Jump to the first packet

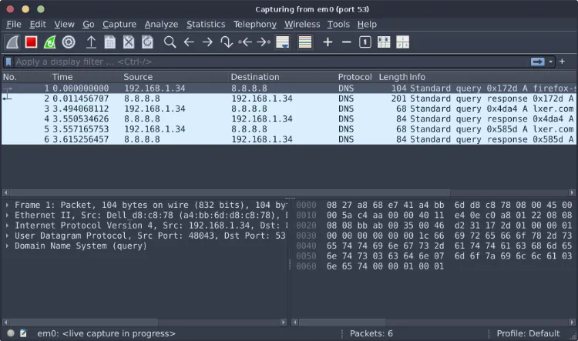tap(245, 42)
